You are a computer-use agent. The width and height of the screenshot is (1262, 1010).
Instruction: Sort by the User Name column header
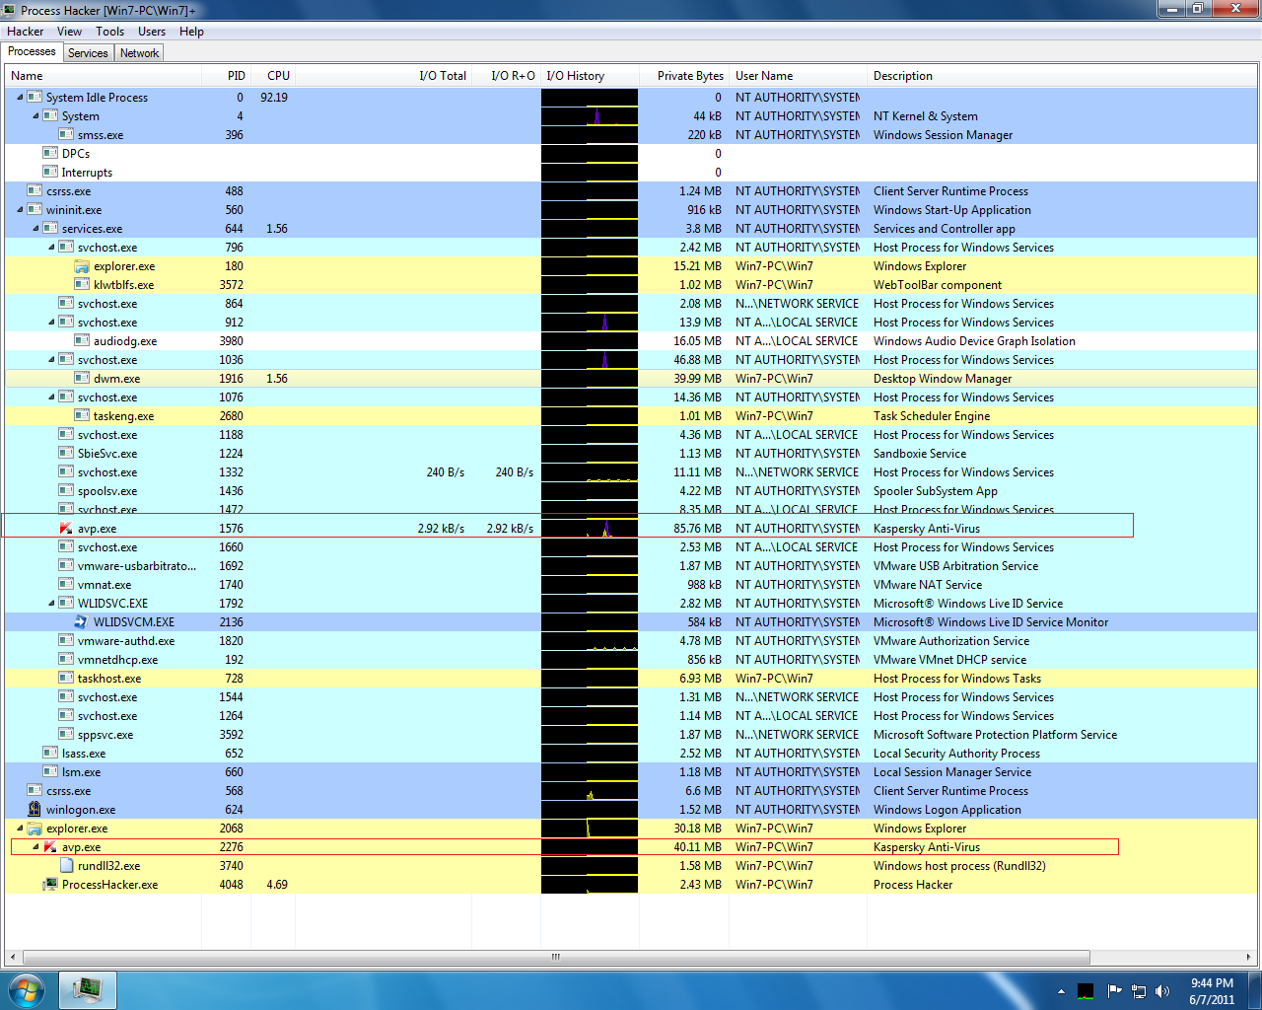[x=798, y=76]
